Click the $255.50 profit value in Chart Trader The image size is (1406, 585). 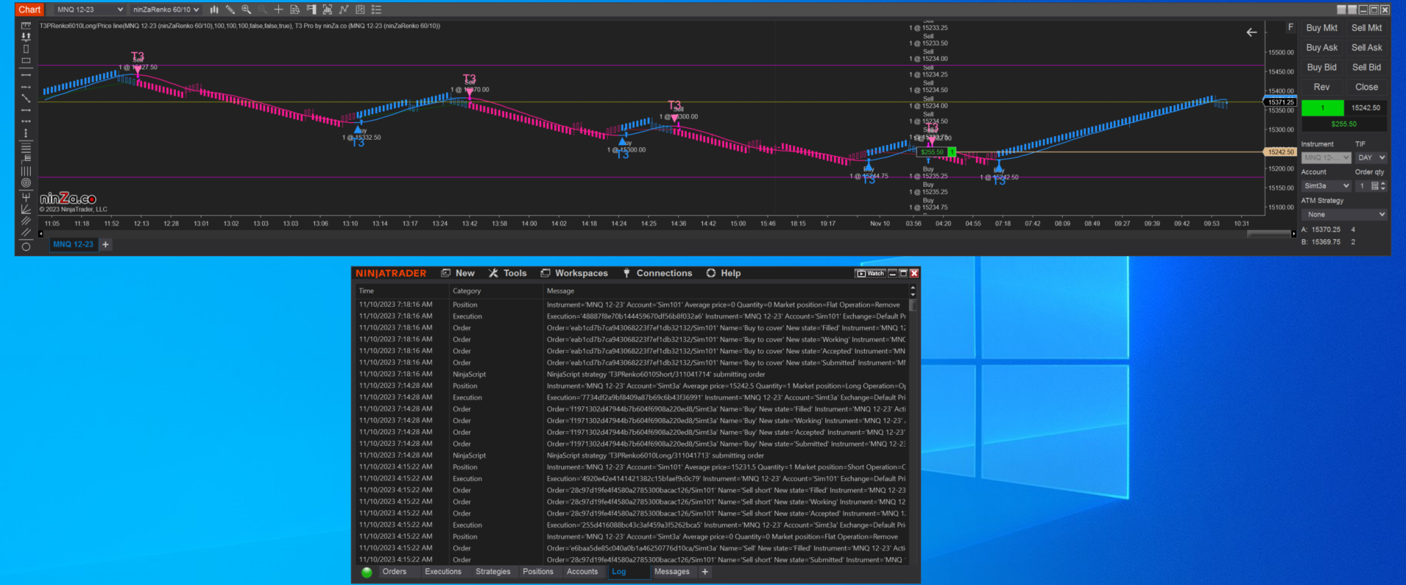(x=1344, y=124)
